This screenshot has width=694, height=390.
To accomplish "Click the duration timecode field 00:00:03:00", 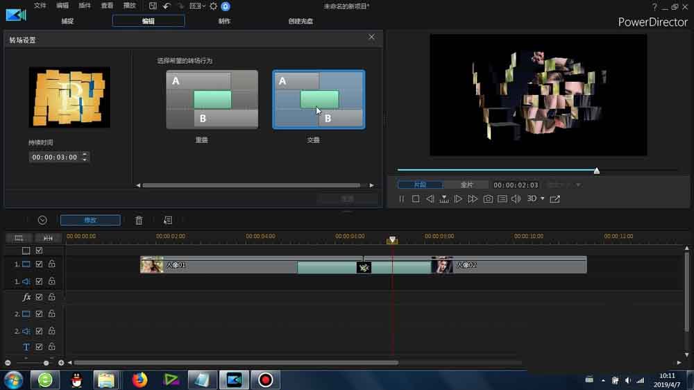I will point(55,157).
